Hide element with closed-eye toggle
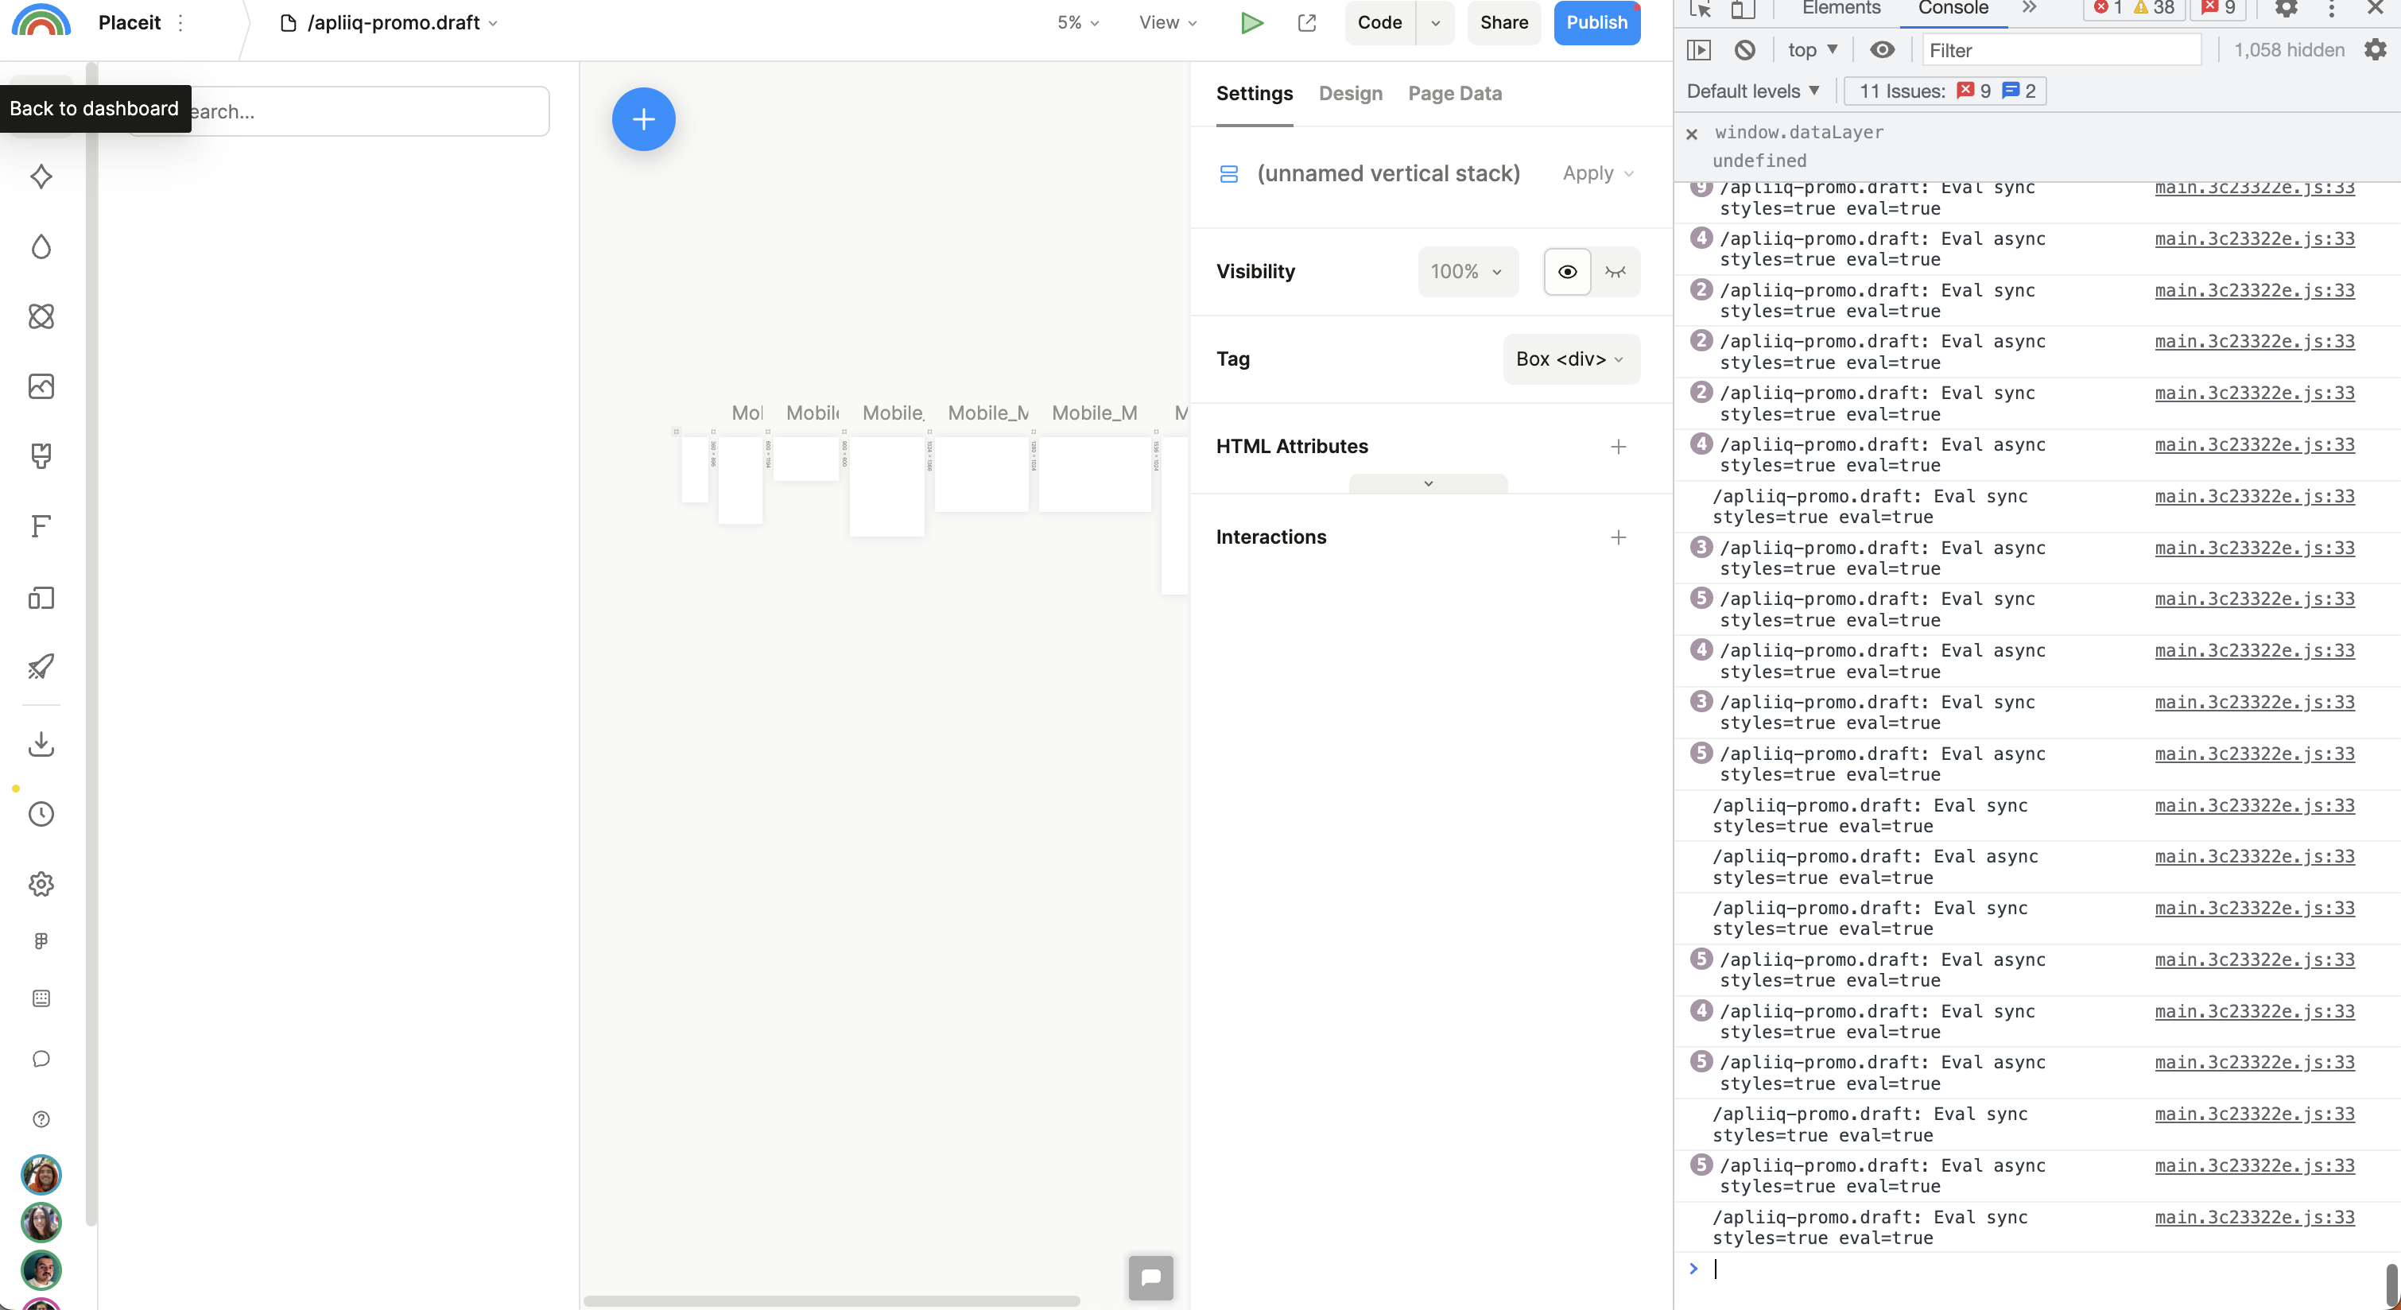Image resolution: width=2401 pixels, height=1310 pixels. click(x=1616, y=272)
